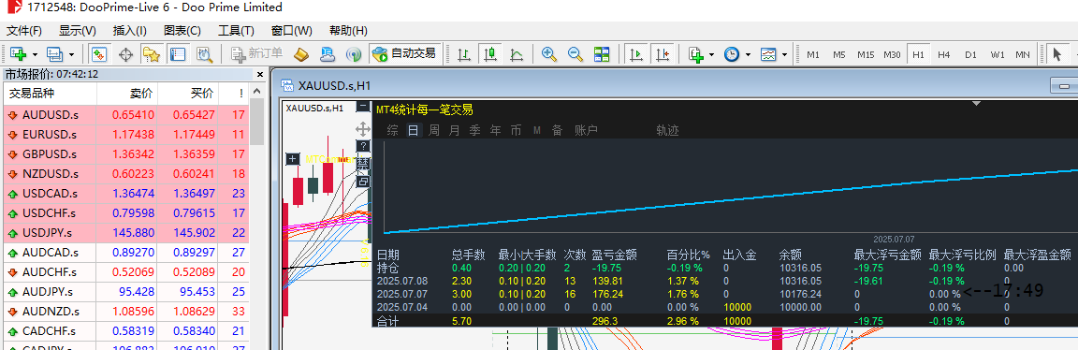This screenshot has width=1078, height=350.
Task: Expand the periodicity dropdown arrow
Action: (x=748, y=54)
